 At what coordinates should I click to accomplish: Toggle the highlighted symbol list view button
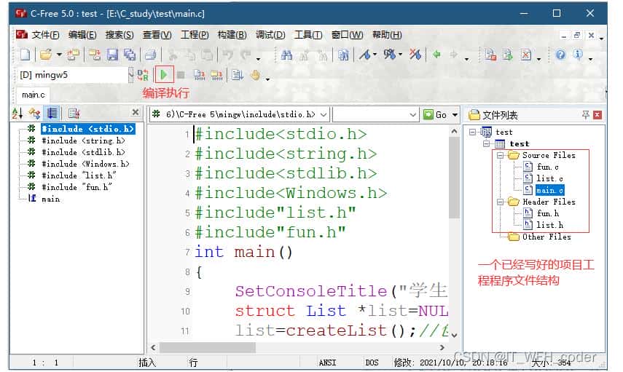pos(52,113)
